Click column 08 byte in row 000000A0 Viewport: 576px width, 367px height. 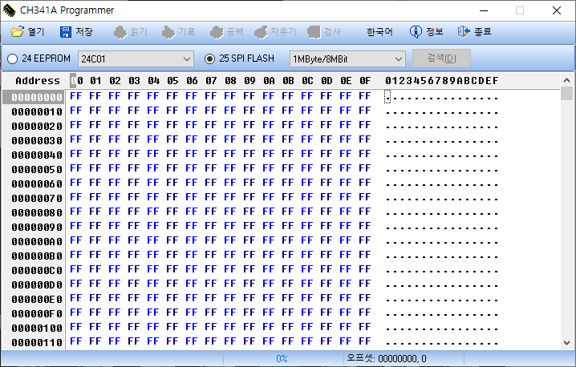click(x=230, y=240)
